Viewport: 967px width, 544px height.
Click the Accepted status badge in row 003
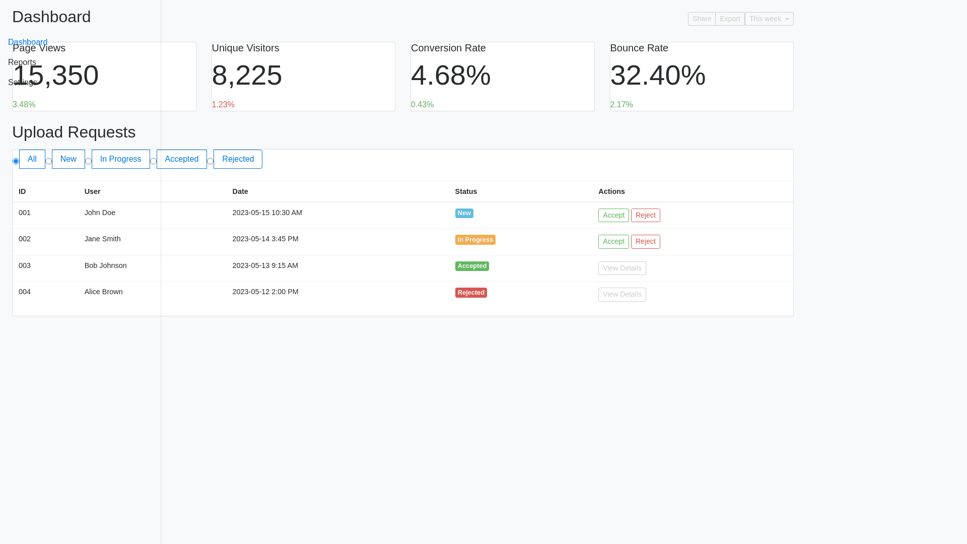click(472, 266)
